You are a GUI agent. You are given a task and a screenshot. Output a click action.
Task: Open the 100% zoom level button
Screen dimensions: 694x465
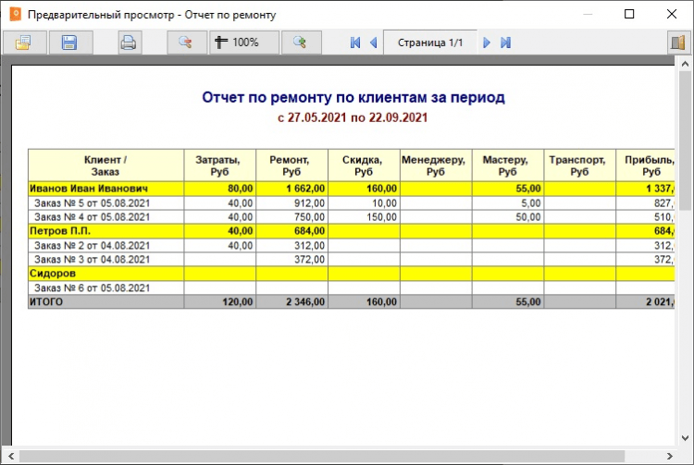coord(244,43)
